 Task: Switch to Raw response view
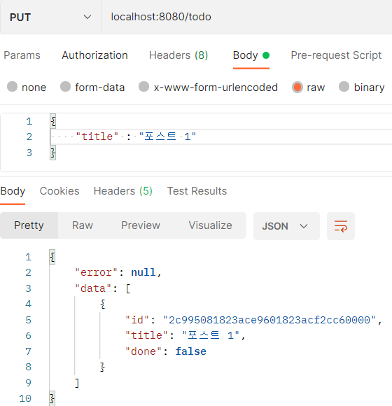(x=83, y=225)
